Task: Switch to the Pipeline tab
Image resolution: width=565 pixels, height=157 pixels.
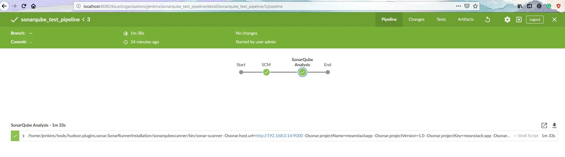Action: pyautogui.click(x=389, y=19)
